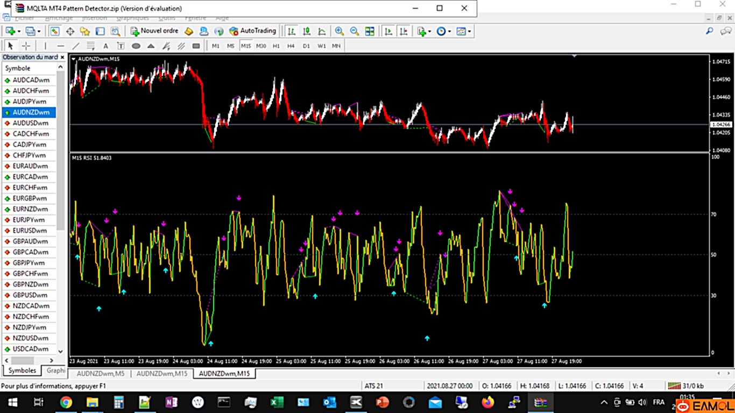The height and width of the screenshot is (413, 735).
Task: Click the zoom out magnifier icon
Action: (354, 31)
